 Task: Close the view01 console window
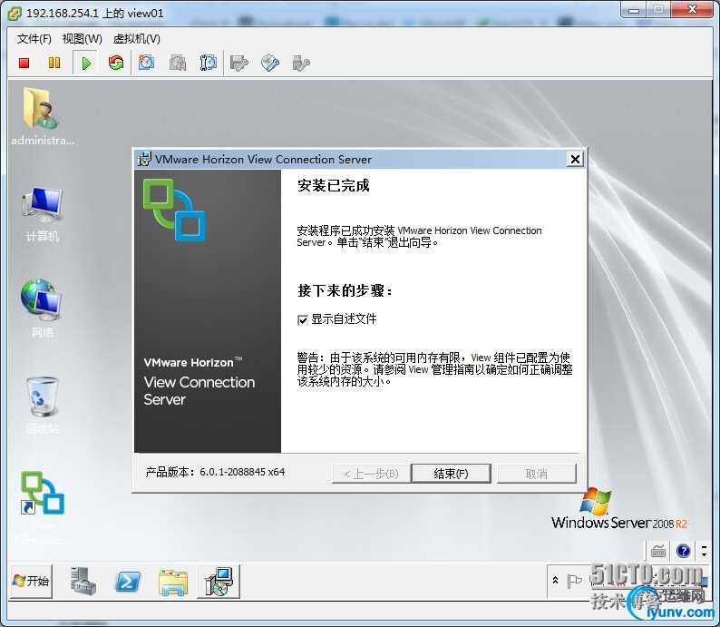click(x=693, y=10)
